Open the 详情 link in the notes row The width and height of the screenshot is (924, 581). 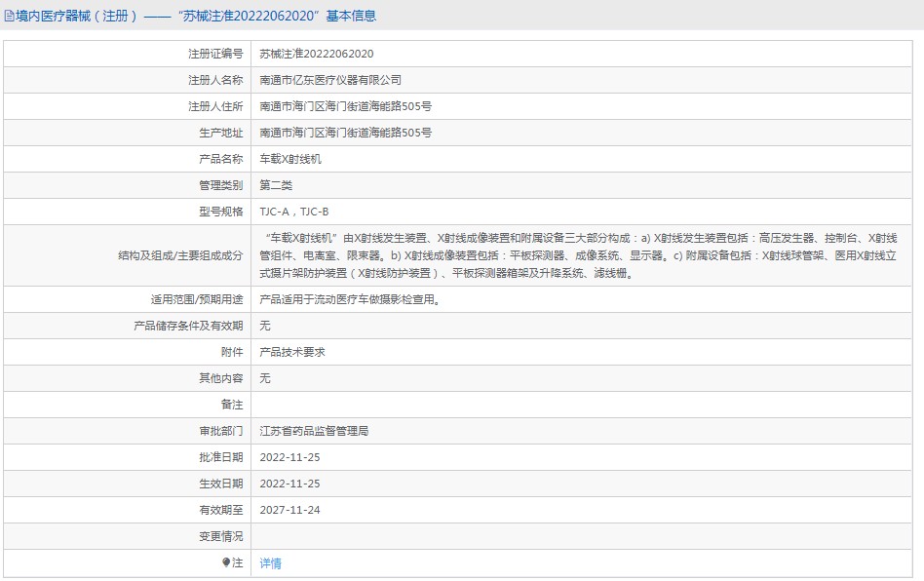click(x=271, y=563)
